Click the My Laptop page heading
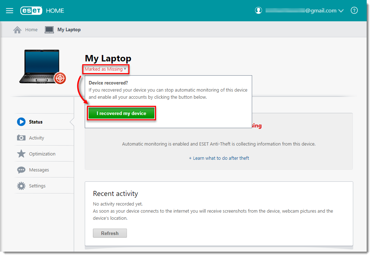Screen dimensions: 372x257 point(108,59)
